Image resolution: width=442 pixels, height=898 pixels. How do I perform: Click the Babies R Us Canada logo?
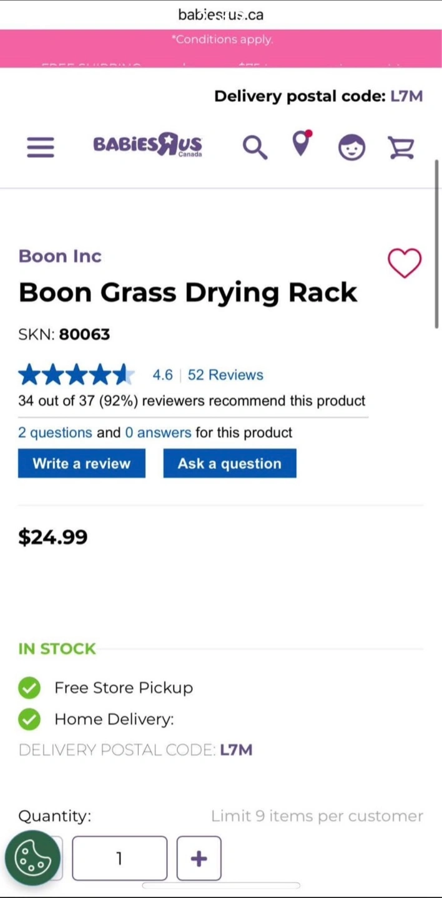tap(147, 145)
